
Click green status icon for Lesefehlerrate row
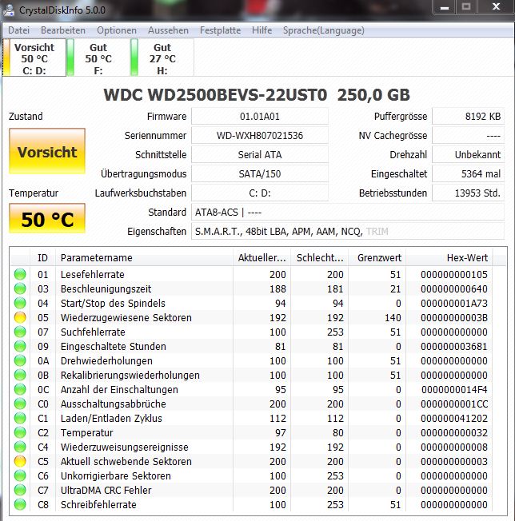[20, 274]
